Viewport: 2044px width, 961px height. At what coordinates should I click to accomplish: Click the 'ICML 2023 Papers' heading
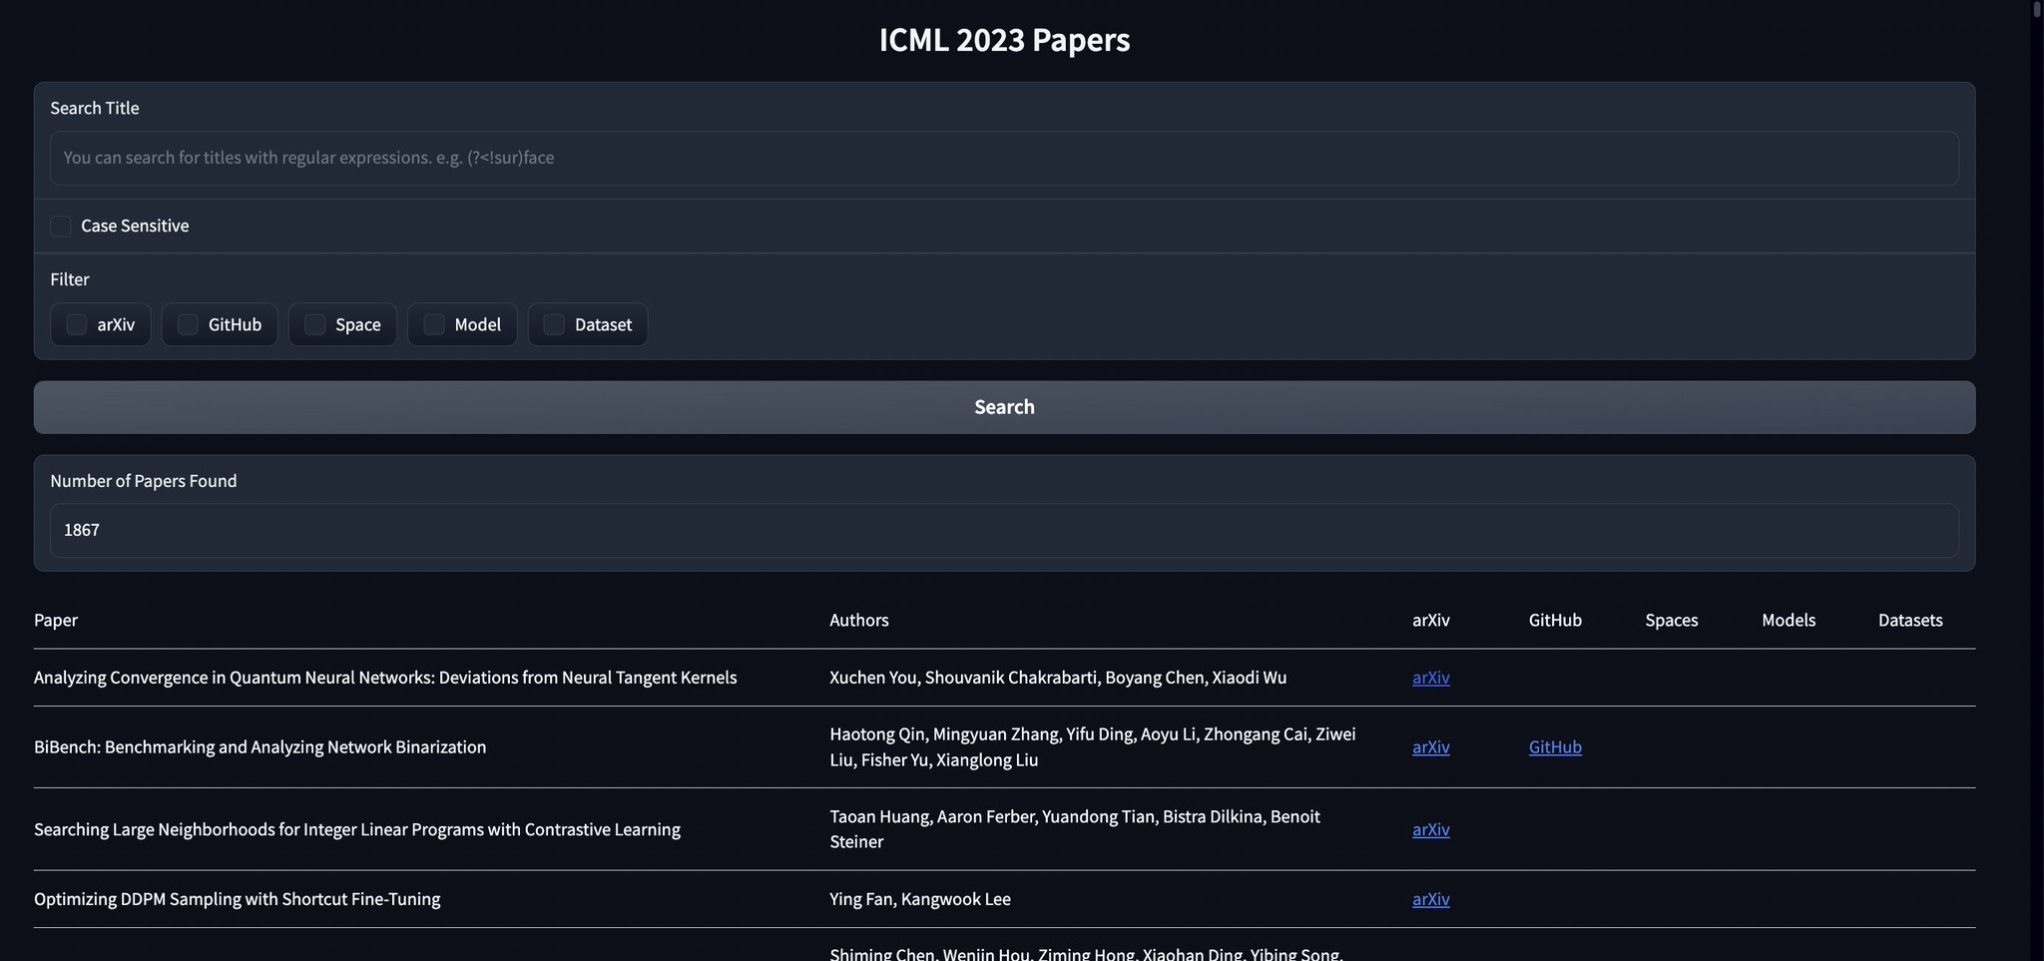coord(1004,40)
